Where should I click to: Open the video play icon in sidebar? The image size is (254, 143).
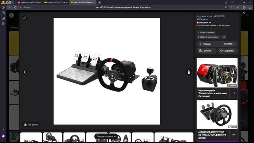pos(3,13)
